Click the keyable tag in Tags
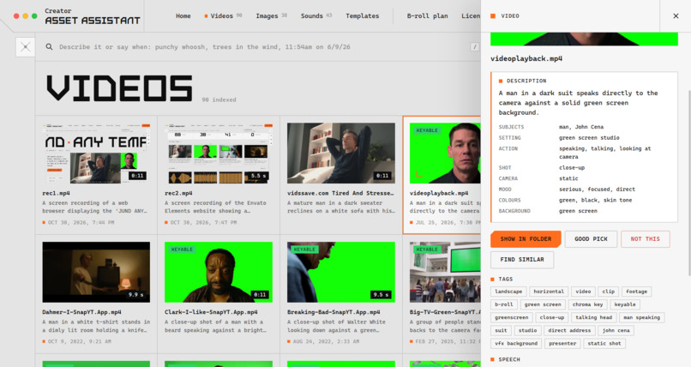 pos(625,304)
